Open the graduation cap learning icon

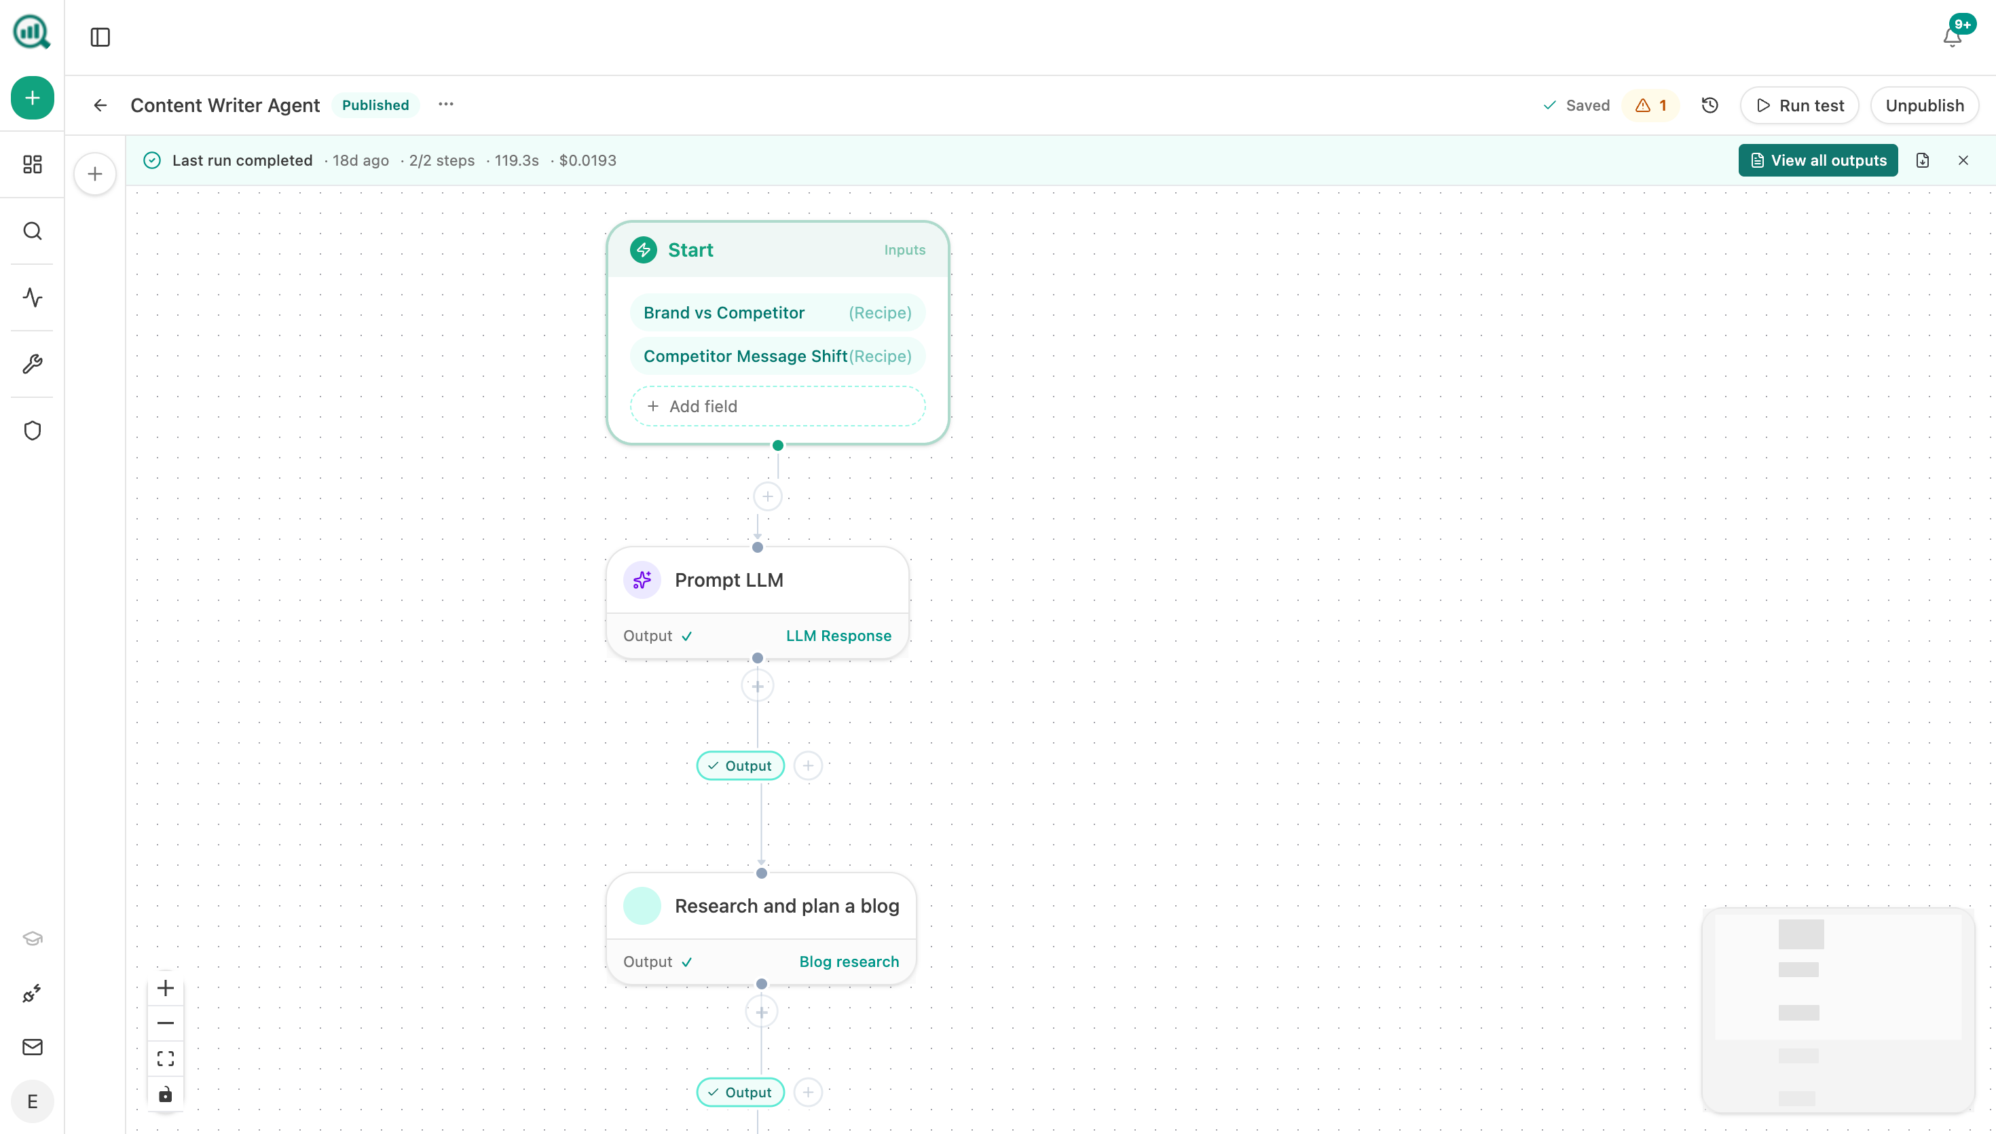[32, 938]
